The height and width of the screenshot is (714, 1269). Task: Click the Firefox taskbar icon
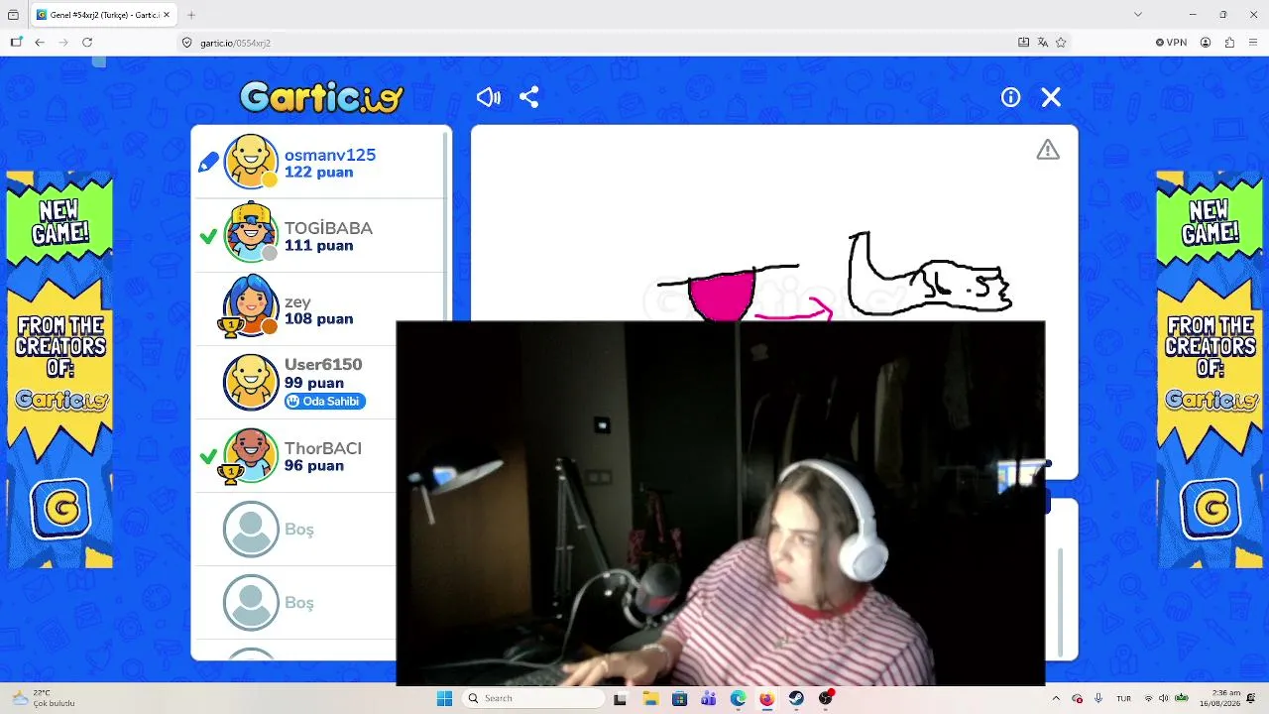click(x=766, y=698)
